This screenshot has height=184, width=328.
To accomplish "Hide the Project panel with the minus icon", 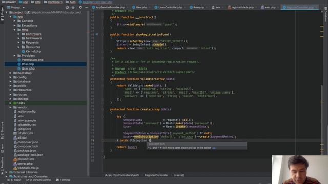I will [87, 7].
